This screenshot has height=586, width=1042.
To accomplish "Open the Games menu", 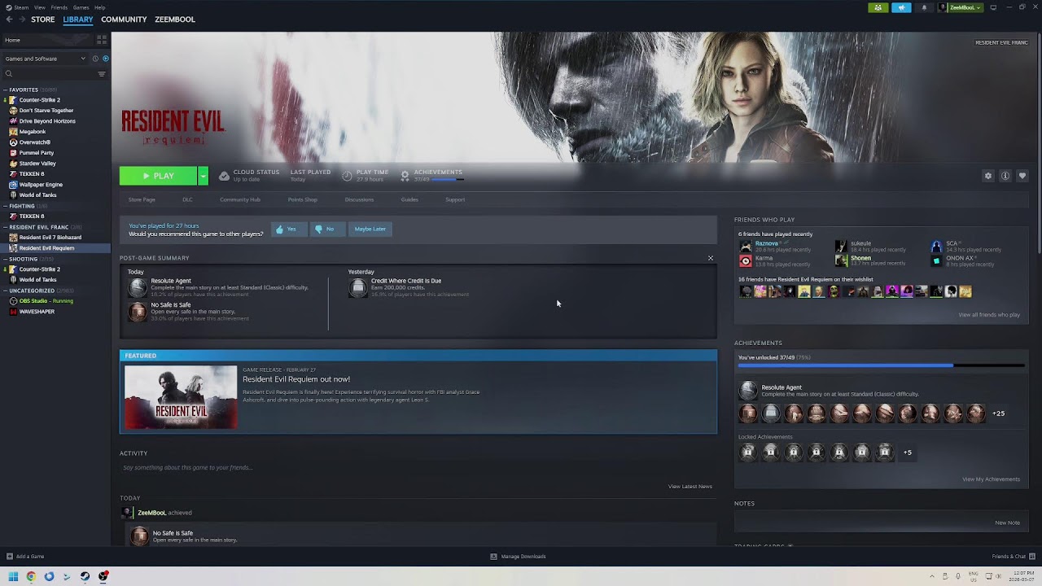I will pos(81,7).
